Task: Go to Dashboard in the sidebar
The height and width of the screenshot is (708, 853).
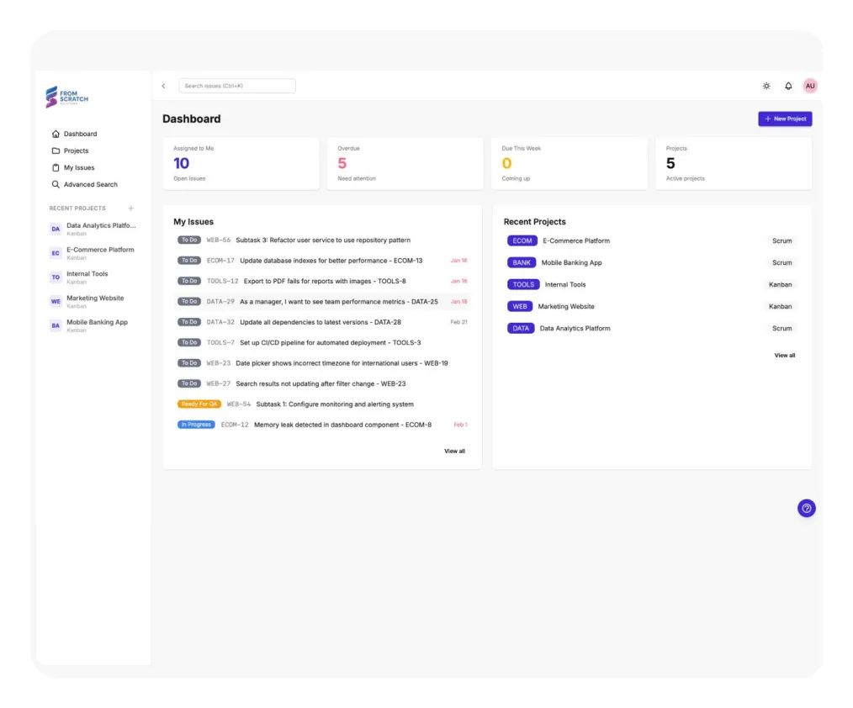Action: [x=80, y=134]
